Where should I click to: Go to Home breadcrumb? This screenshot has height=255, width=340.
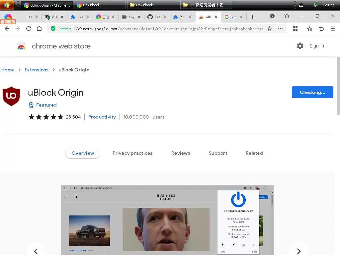point(8,70)
